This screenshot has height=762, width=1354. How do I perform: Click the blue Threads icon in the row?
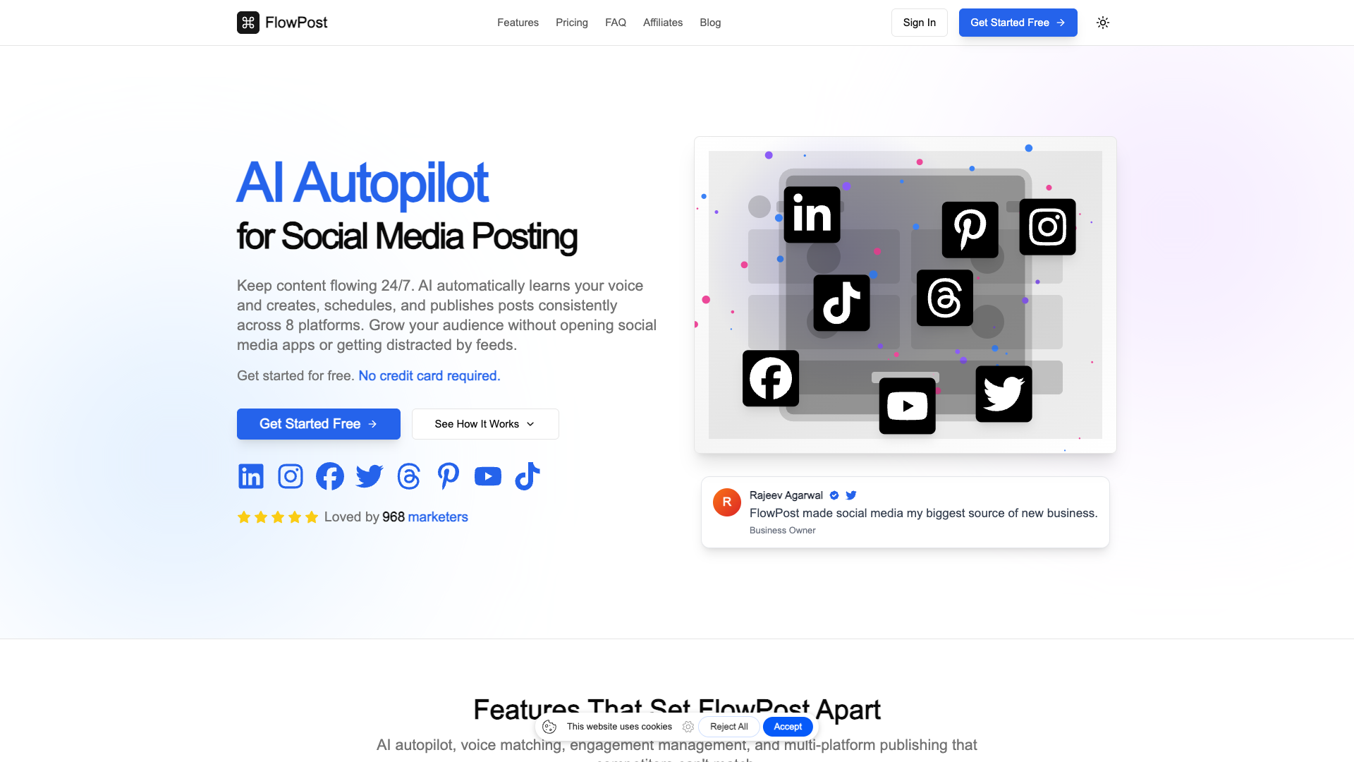(409, 476)
